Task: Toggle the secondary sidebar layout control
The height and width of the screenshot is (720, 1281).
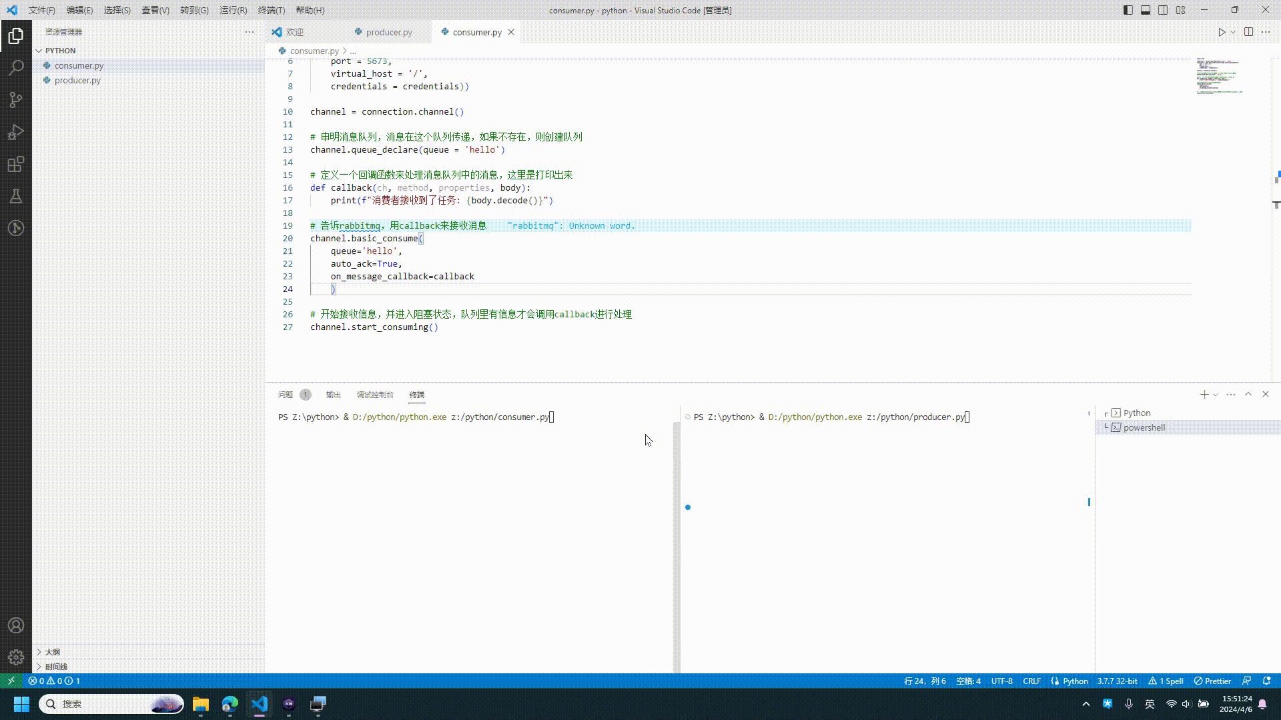Action: (1163, 10)
